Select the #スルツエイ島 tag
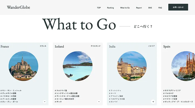Viewport: 195px width, 108px height. click(61, 90)
